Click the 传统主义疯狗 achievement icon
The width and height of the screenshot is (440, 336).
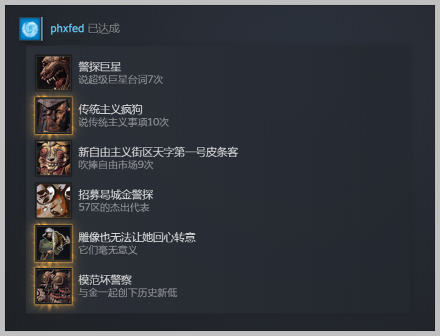pos(53,116)
